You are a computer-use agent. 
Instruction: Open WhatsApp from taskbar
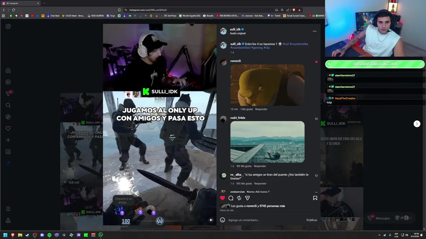101,235
